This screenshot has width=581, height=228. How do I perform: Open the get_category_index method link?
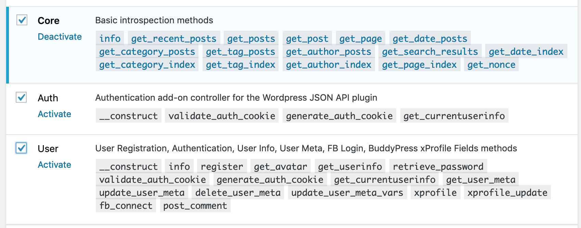pos(147,64)
